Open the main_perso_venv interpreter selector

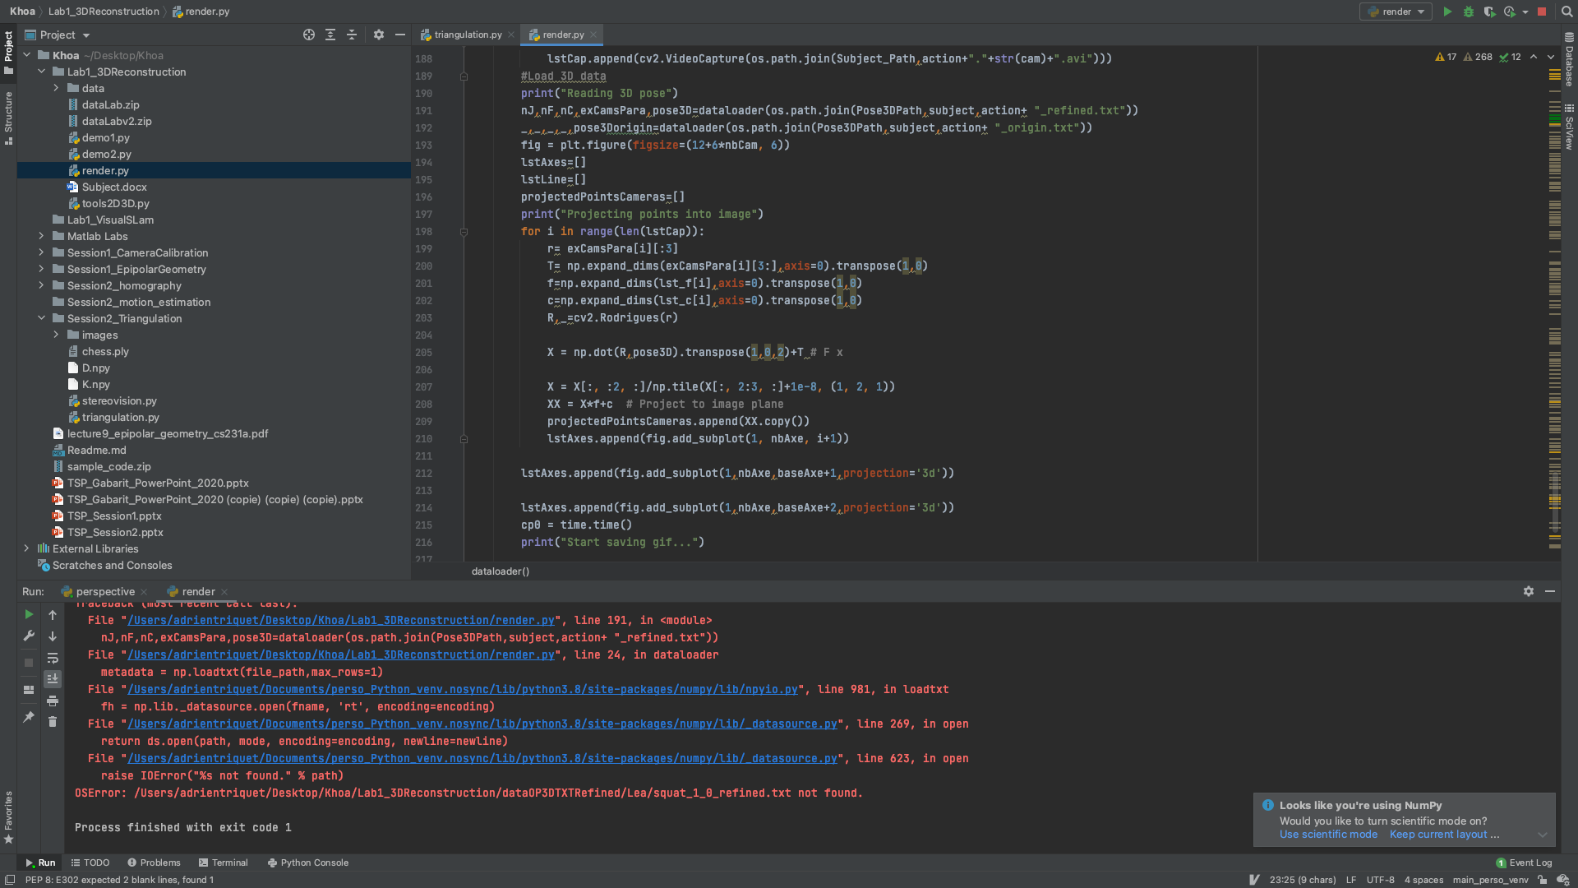[1490, 880]
